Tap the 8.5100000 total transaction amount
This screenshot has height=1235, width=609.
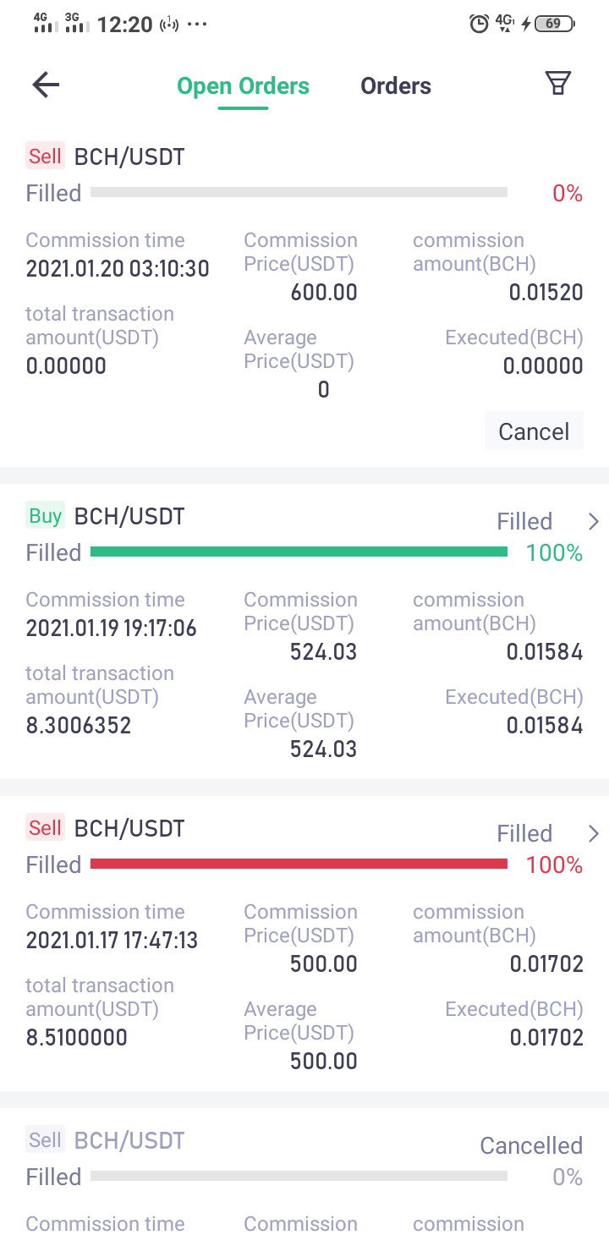point(77,1037)
